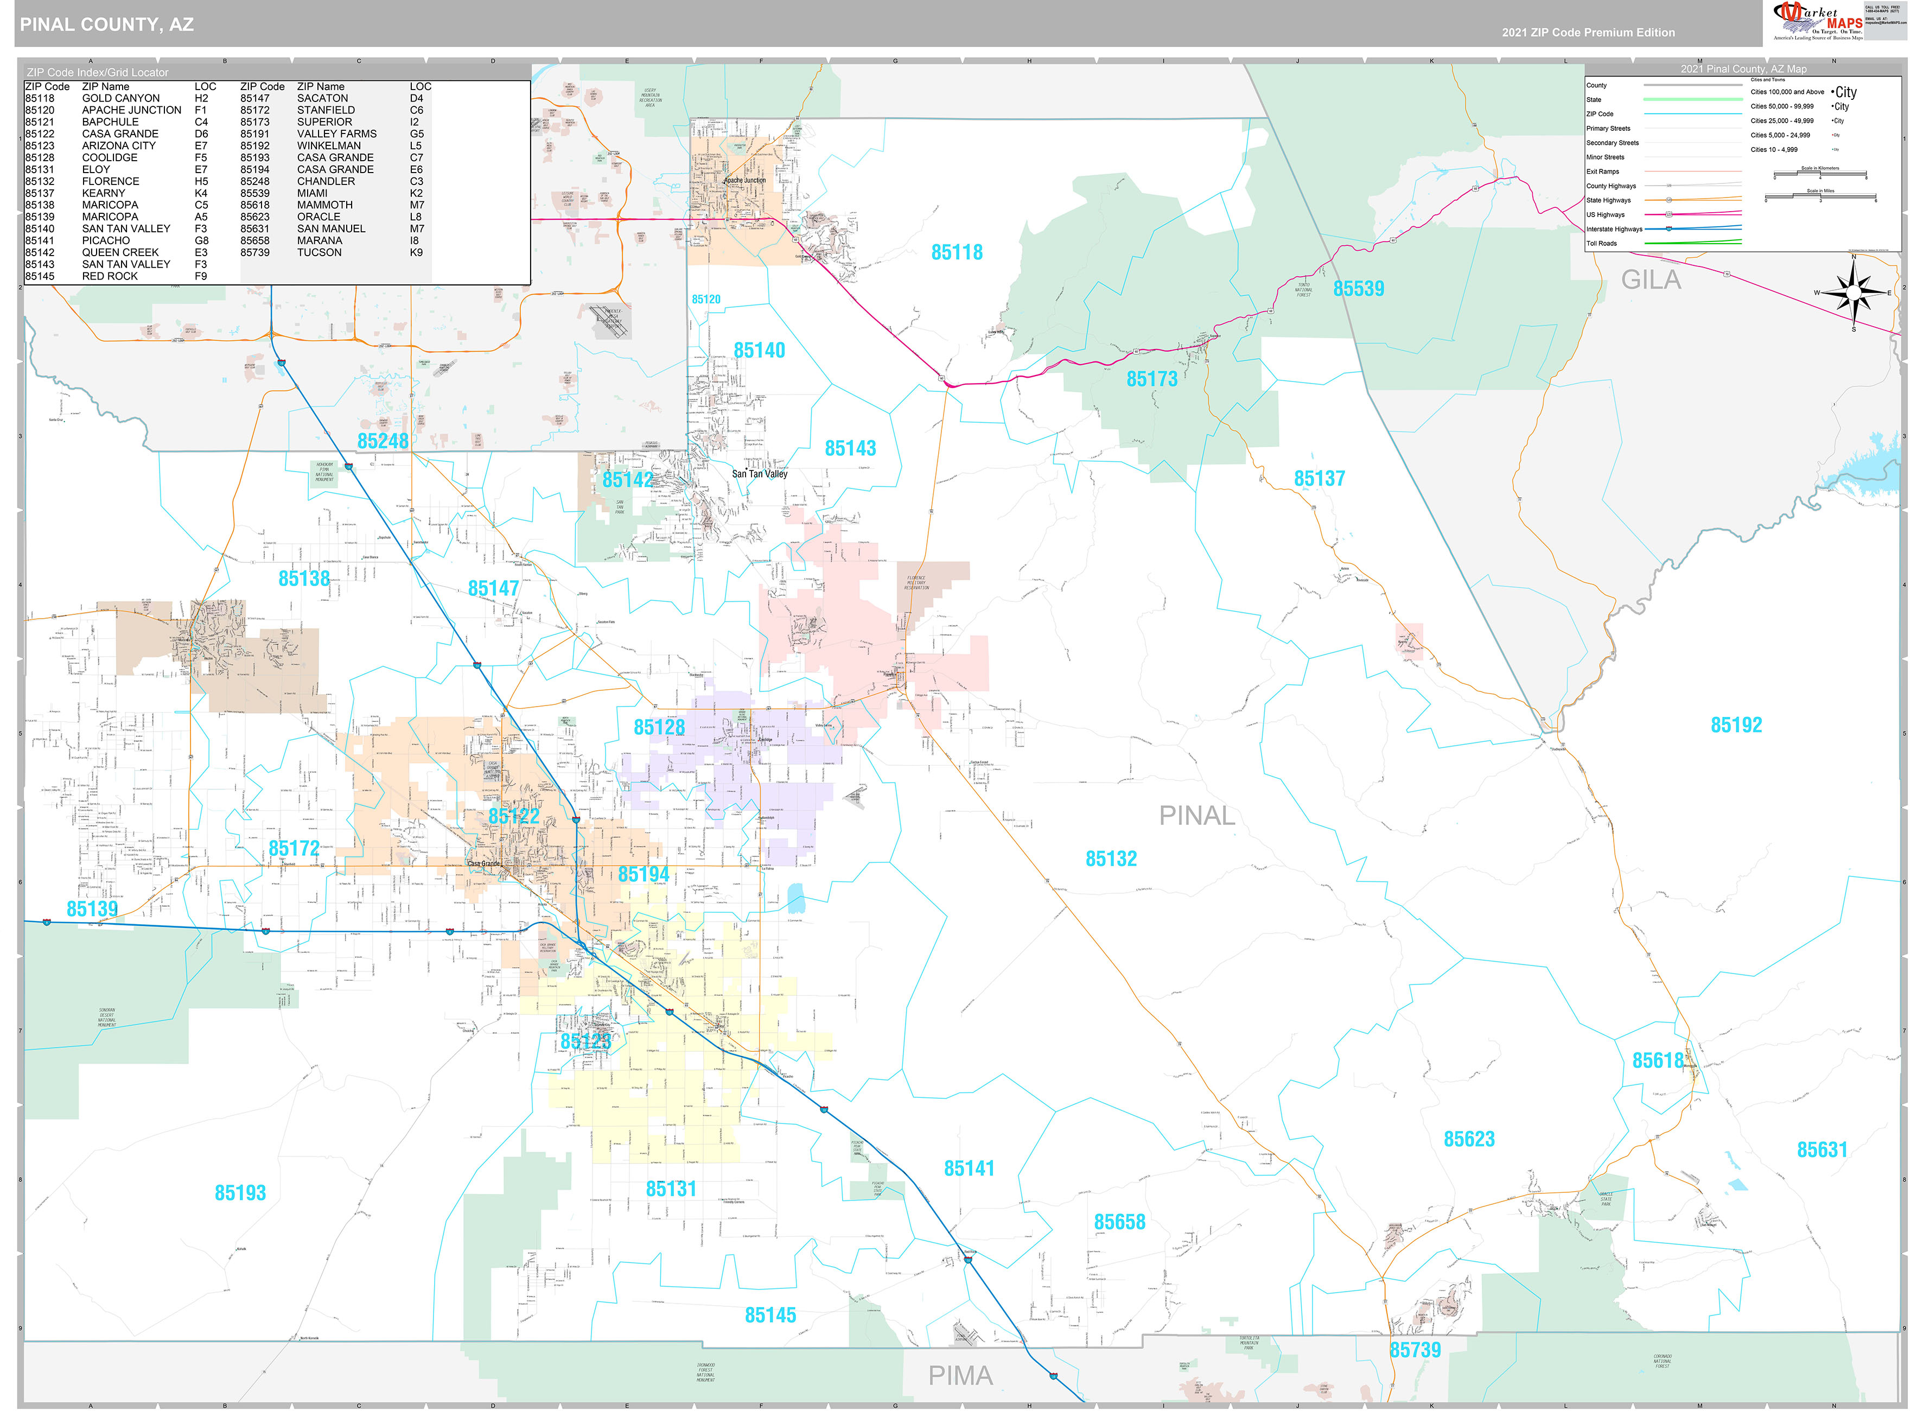
Task: Select the STANFIELD index row
Action: coord(332,110)
